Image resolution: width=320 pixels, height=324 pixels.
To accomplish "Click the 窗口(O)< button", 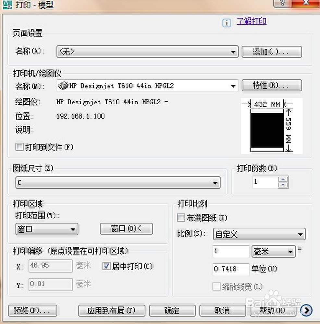I will coord(126,228).
